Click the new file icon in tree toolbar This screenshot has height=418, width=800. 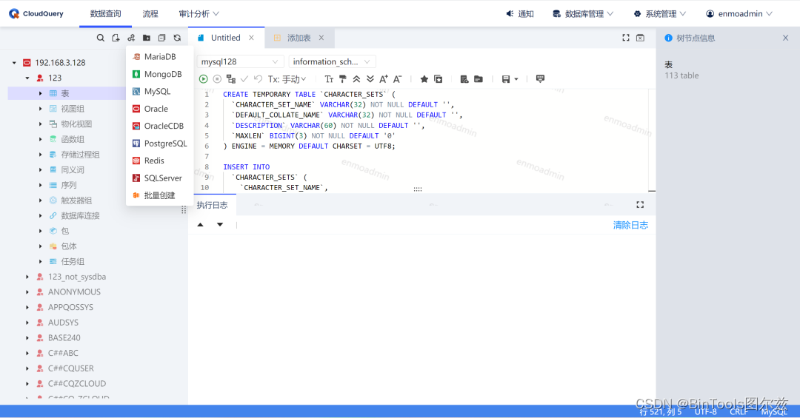pyautogui.click(x=116, y=38)
